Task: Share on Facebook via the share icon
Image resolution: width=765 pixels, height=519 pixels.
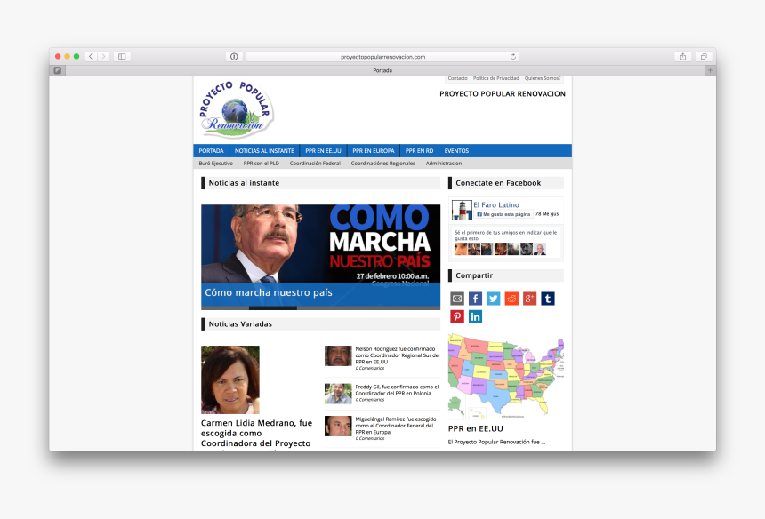Action: 475,299
